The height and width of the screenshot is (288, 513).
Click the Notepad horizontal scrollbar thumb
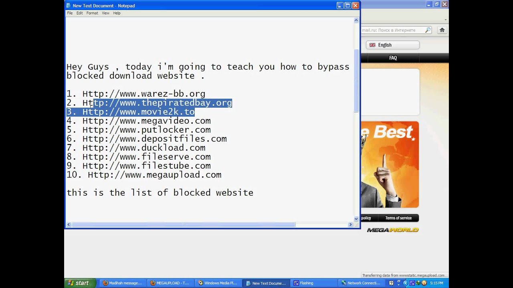tap(184, 225)
